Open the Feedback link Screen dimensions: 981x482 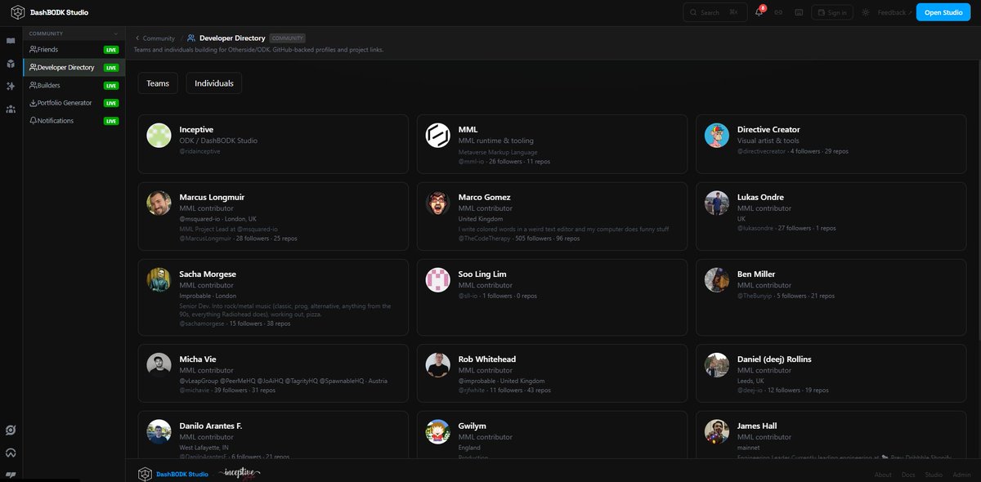click(x=894, y=12)
